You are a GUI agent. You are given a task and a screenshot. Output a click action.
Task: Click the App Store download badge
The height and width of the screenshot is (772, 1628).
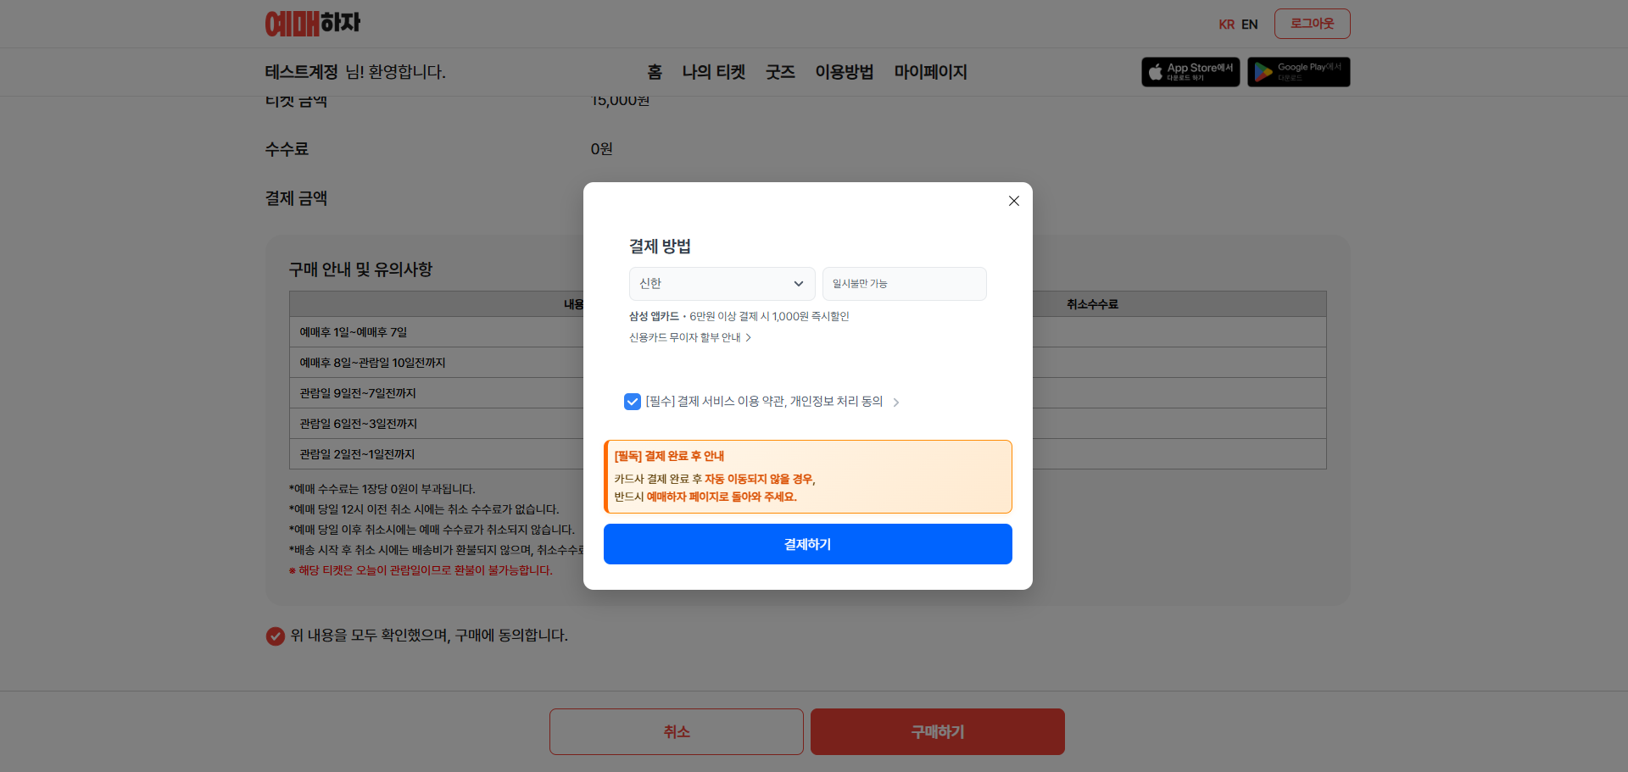[x=1190, y=72]
